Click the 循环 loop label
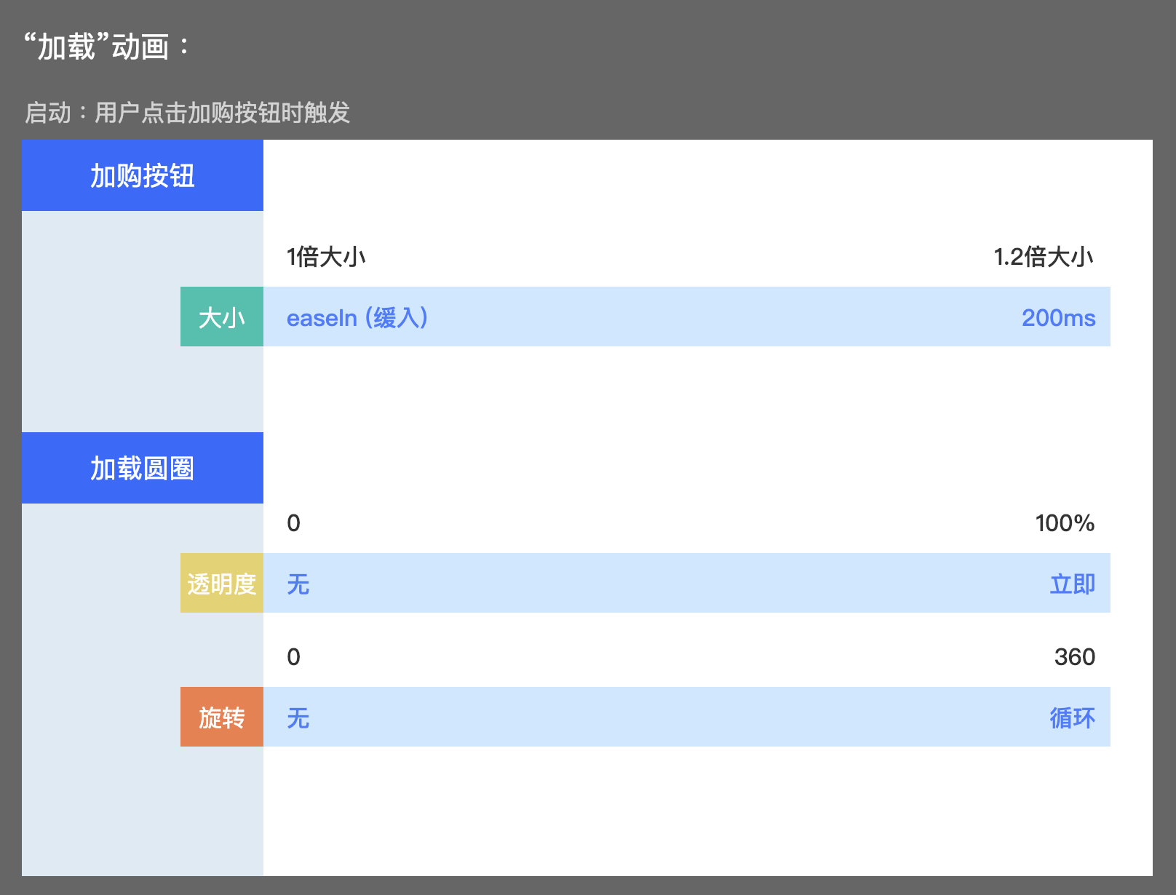1176x895 pixels. tap(1072, 718)
